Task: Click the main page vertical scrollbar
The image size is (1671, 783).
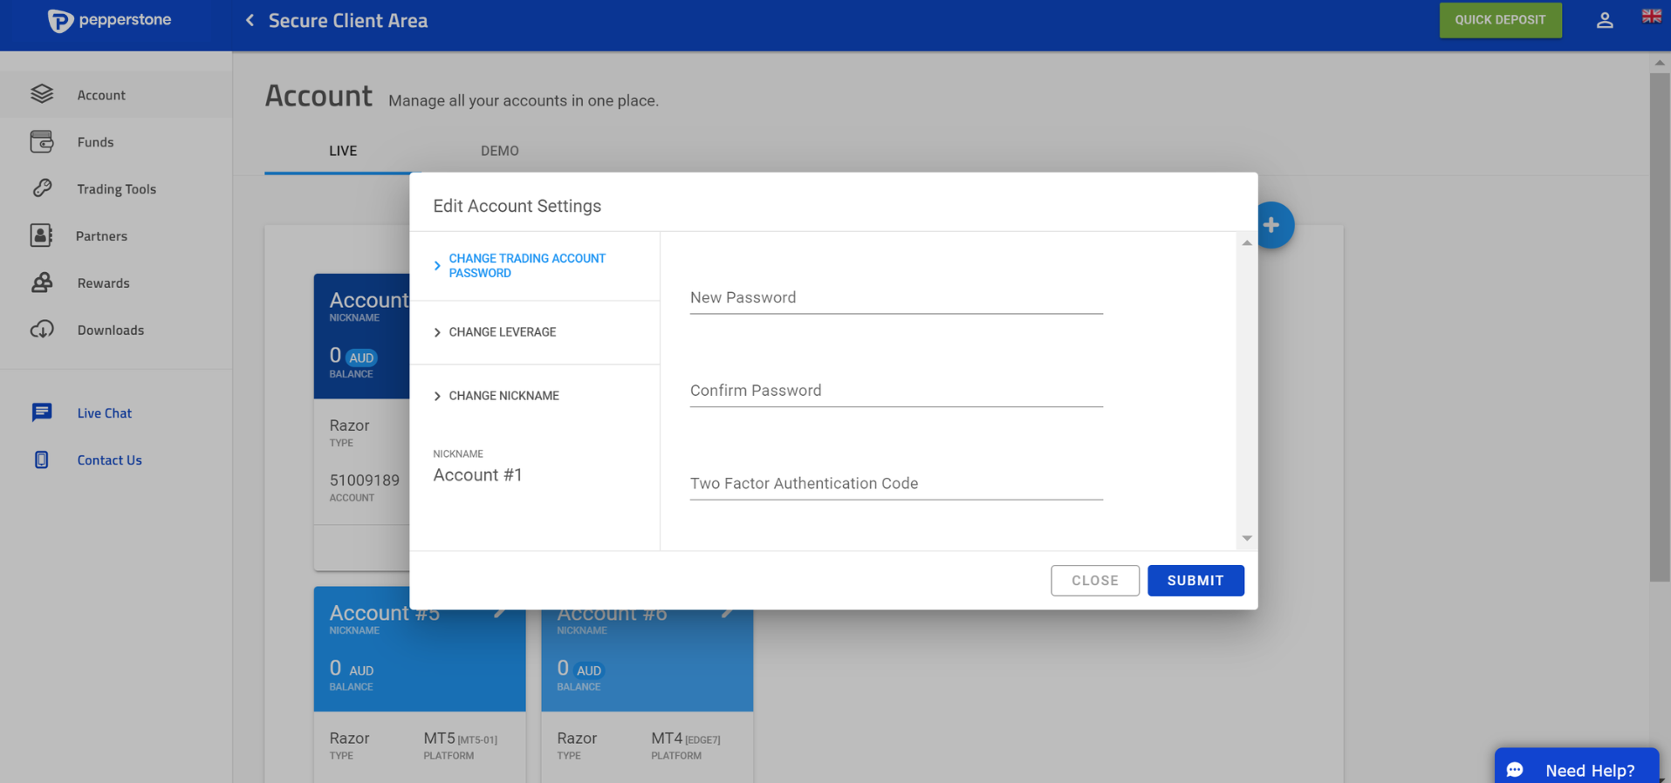Action: coord(1660,327)
